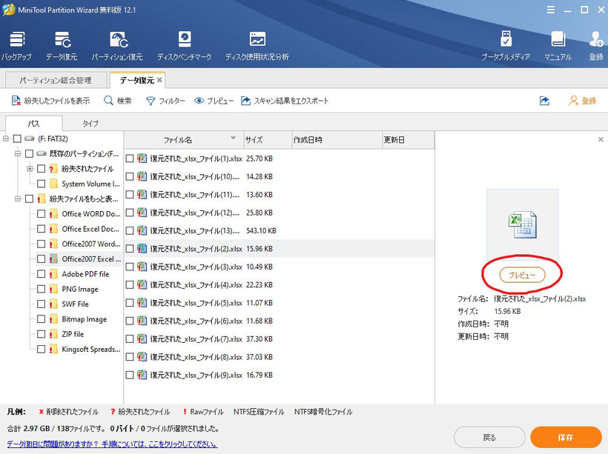Screen dimensions: 608x454
Task: Open the フィルター filter tool
Action: point(165,101)
